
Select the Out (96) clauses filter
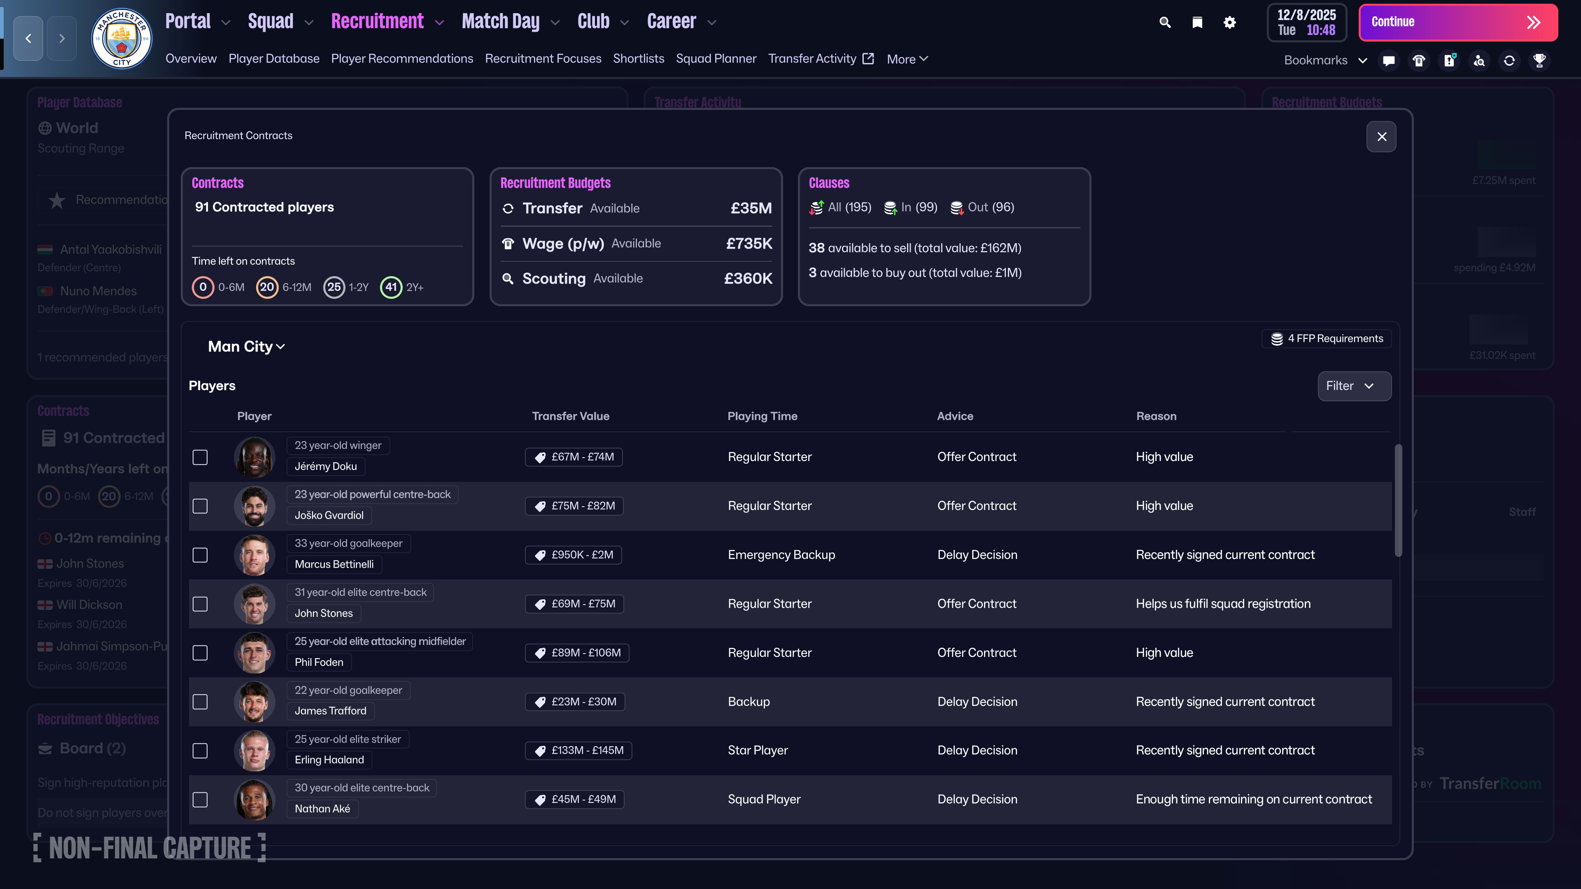(982, 207)
